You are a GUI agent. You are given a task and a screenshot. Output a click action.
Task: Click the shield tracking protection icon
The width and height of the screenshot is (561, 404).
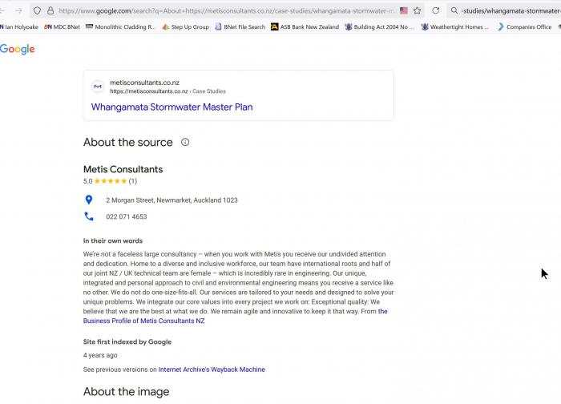point(37,10)
